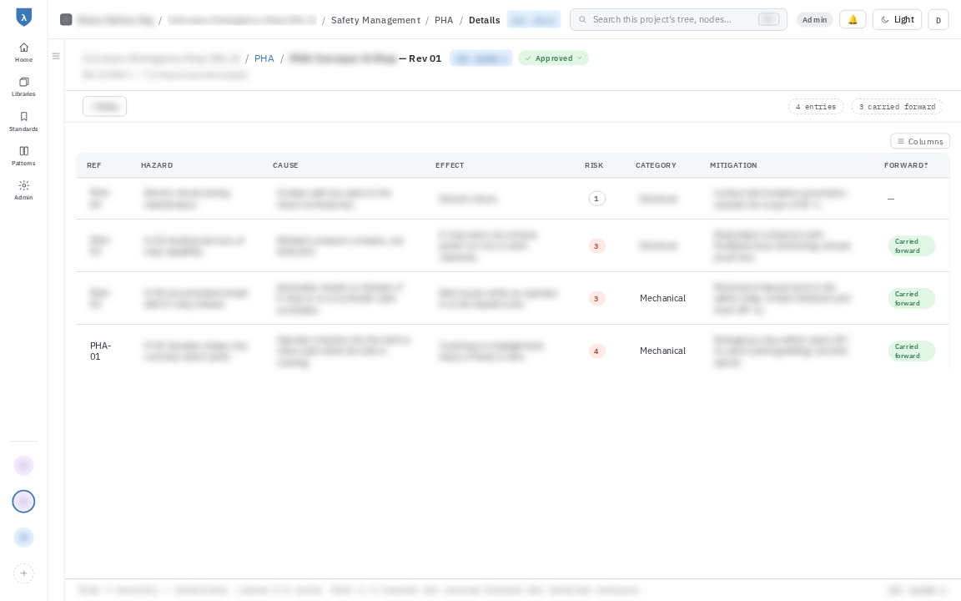Click the plus icon to add workspace
Screen dimensions: 961x601
(23, 573)
